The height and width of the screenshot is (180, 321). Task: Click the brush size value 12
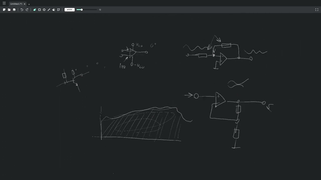tap(100, 10)
